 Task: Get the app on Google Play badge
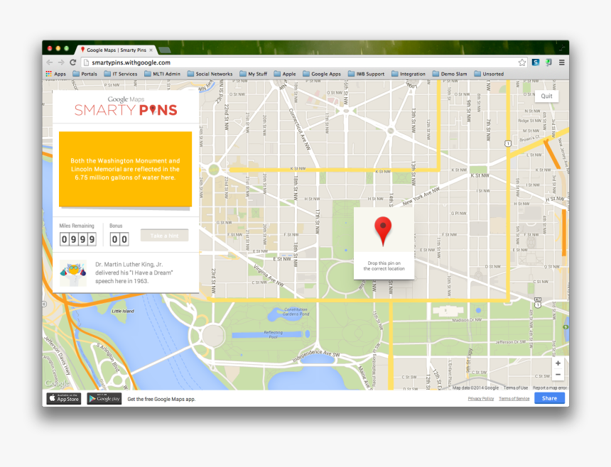coord(104,398)
